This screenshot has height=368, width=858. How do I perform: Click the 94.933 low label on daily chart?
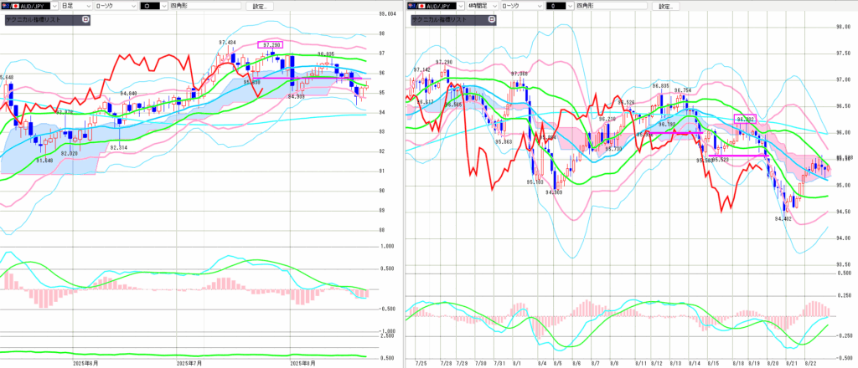point(296,96)
